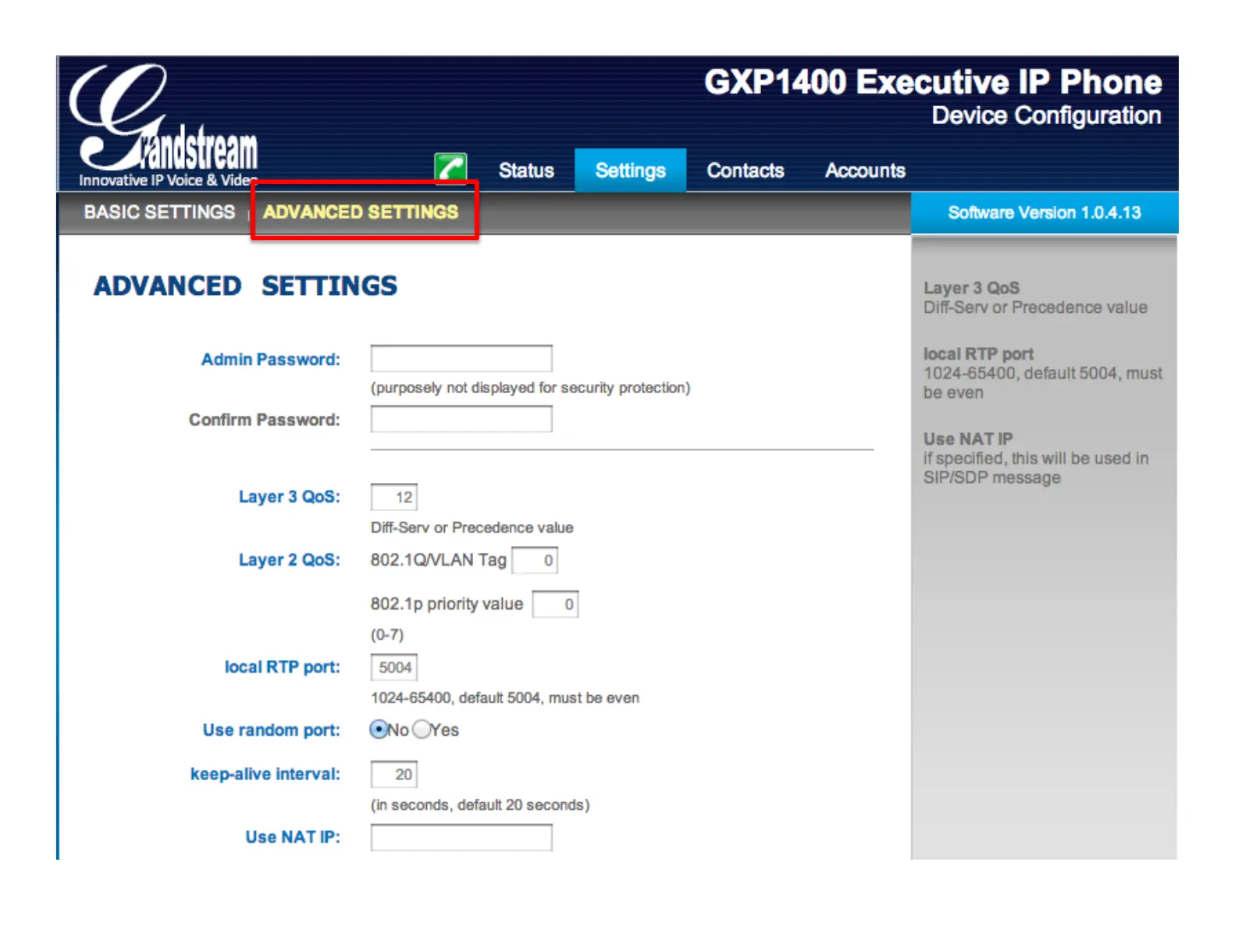Focus the Confirm Password field

(x=461, y=419)
